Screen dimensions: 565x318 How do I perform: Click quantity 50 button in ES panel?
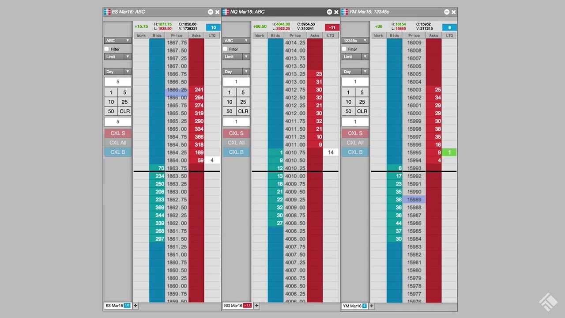click(111, 111)
